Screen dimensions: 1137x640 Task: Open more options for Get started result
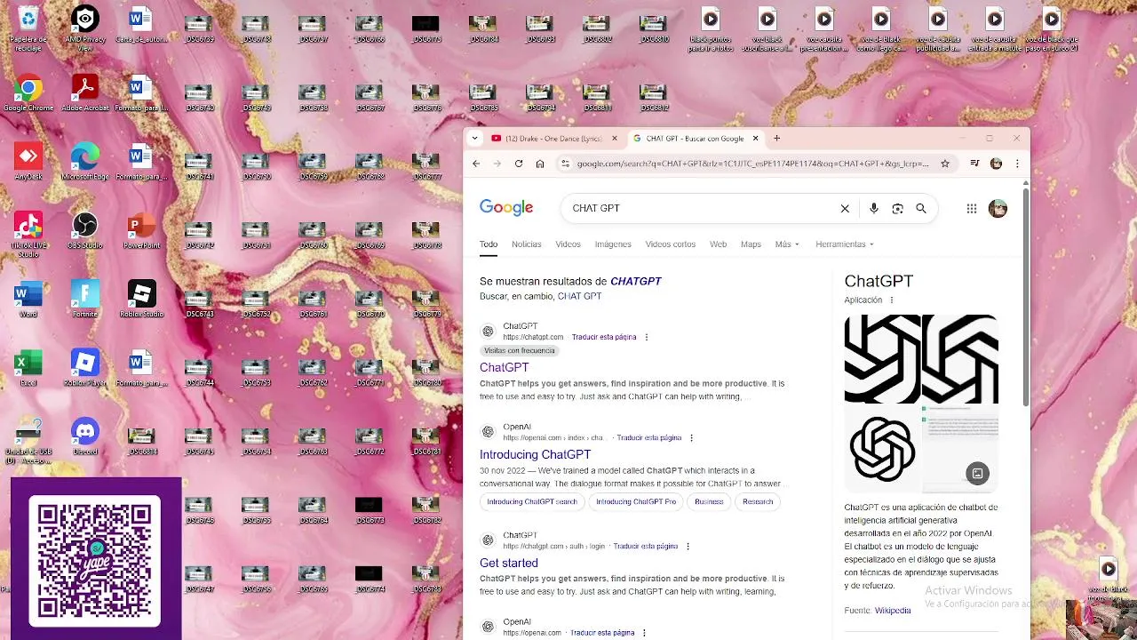pos(688,546)
